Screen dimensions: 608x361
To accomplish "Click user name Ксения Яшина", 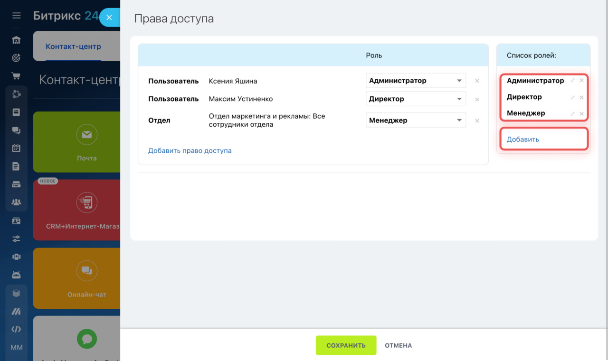I will click(233, 81).
